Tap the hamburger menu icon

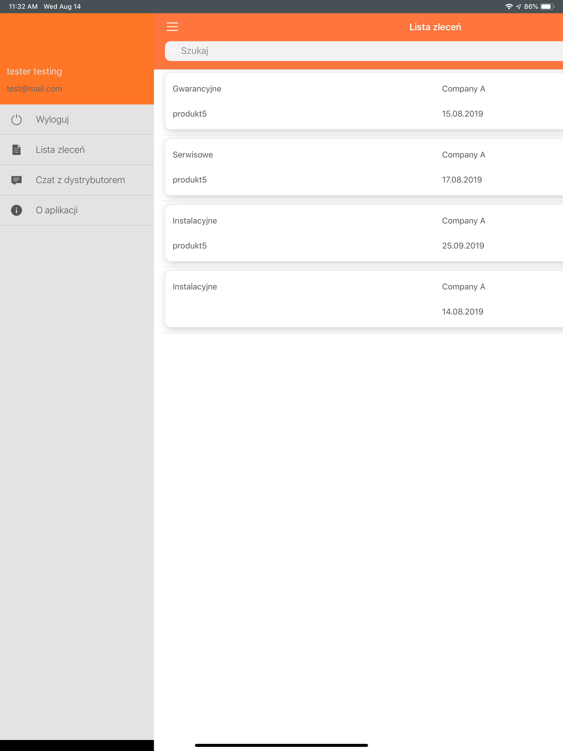coord(172,27)
